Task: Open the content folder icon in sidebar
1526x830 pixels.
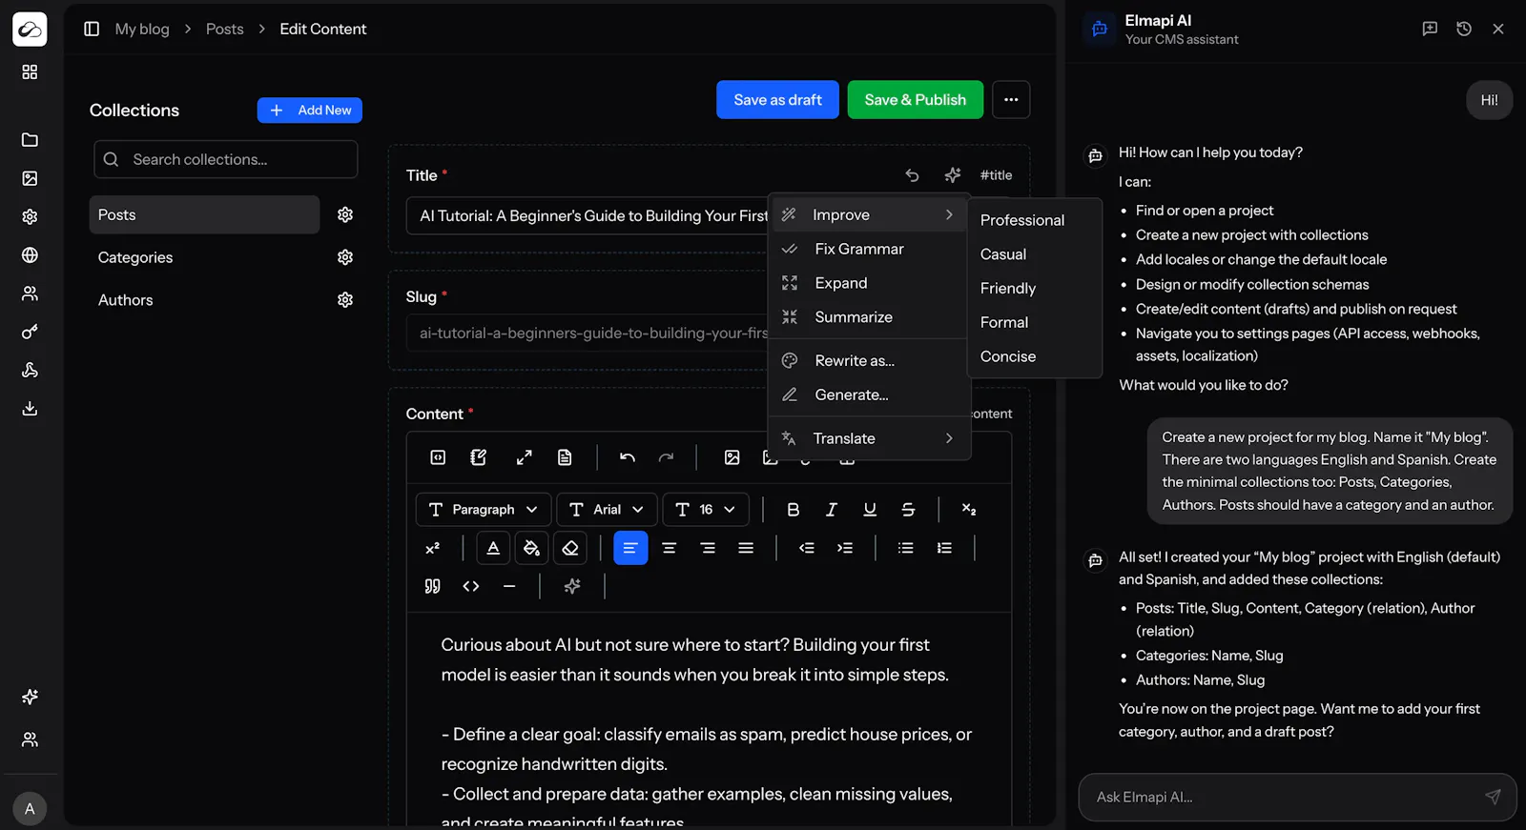Action: (x=30, y=140)
